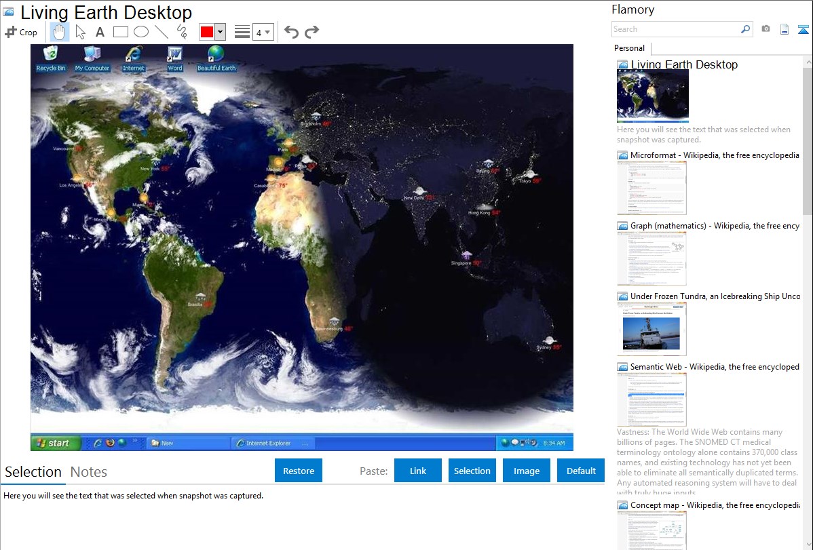Paste as Link
813x550 pixels.
[x=418, y=471]
